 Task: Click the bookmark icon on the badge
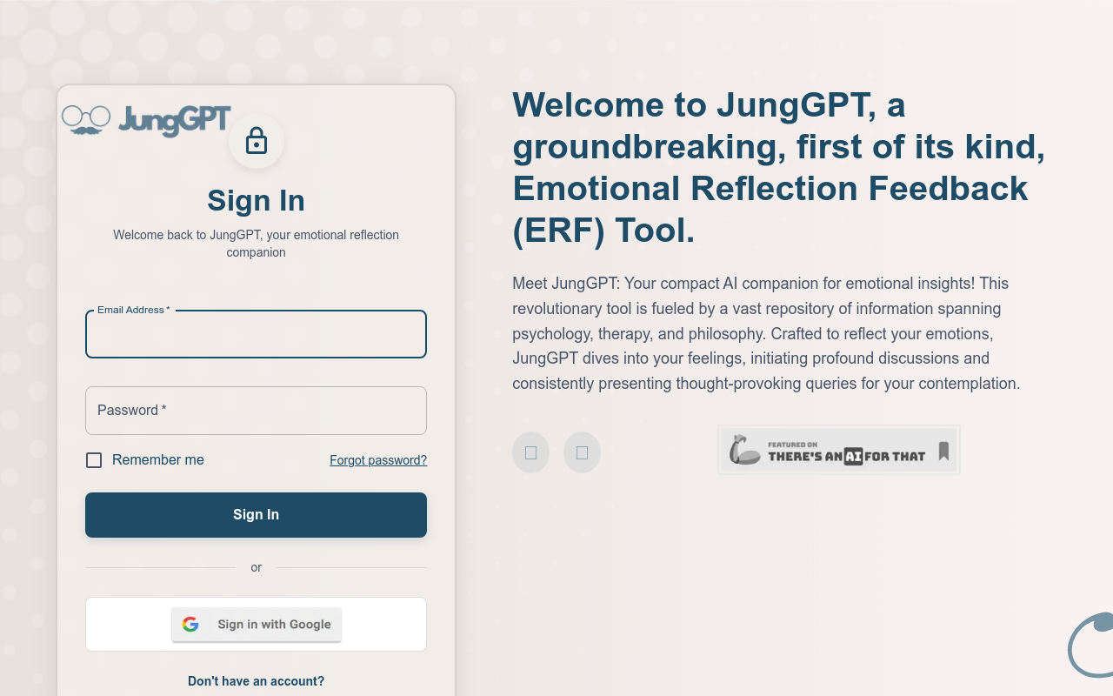click(x=943, y=451)
